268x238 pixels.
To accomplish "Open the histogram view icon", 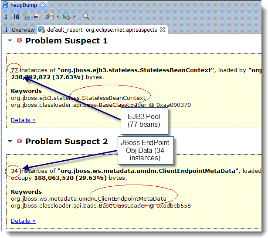I will point(16,17).
